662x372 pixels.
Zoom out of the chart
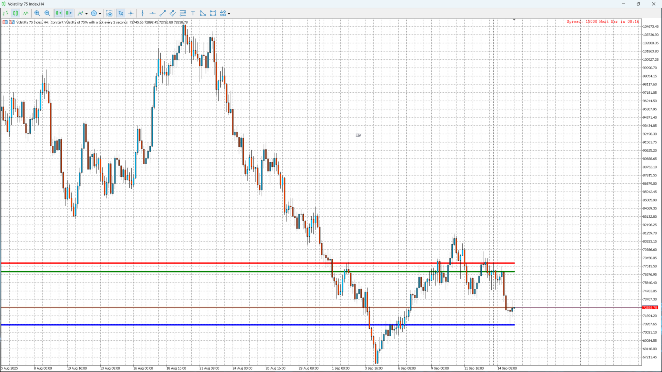[x=47, y=13]
